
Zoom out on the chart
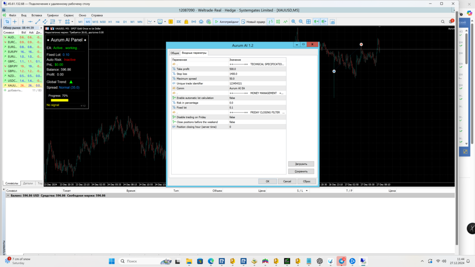pos(301,22)
